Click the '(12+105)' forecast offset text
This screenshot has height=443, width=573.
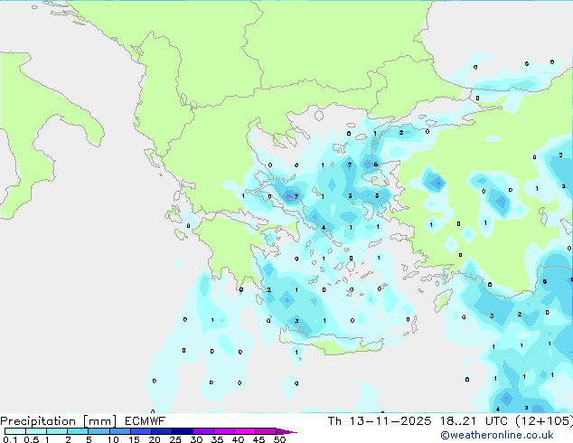click(544, 421)
